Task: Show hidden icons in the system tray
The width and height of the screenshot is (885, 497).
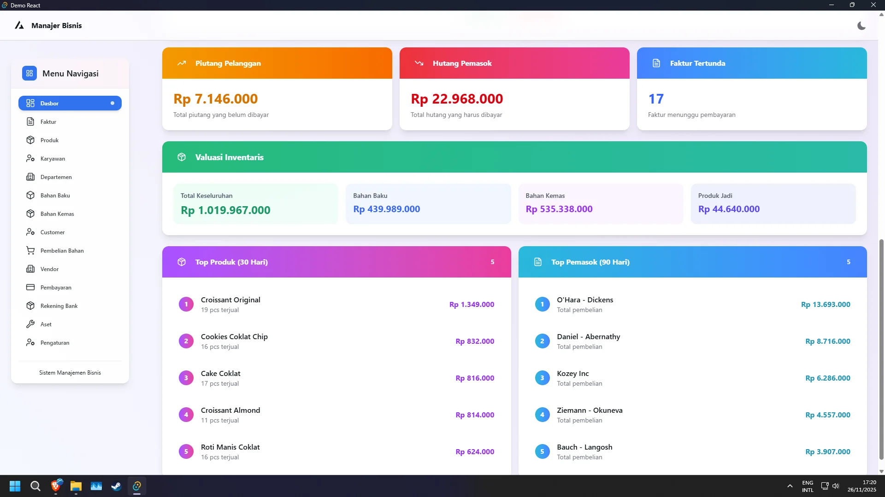Action: (x=790, y=486)
